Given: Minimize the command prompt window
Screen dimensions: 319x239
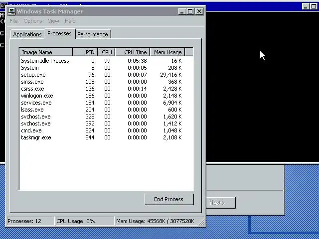Looking at the screenshot, I should [306, 6].
